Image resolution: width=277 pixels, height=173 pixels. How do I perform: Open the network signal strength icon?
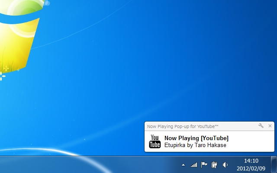(194, 164)
